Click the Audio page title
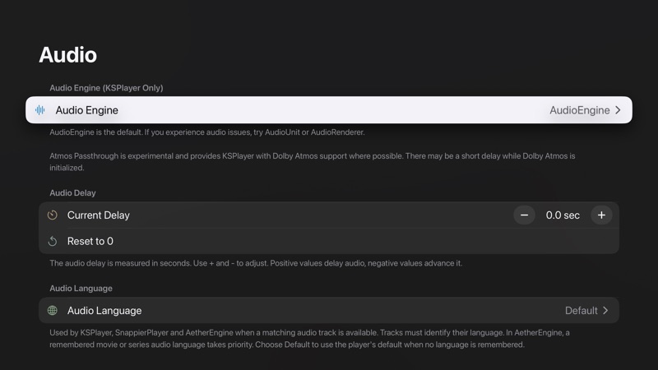The height and width of the screenshot is (370, 658). click(x=68, y=55)
